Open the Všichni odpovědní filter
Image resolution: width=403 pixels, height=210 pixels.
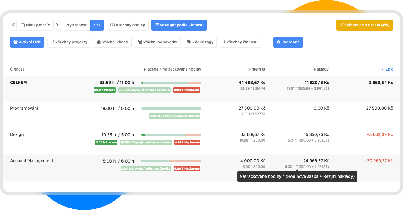click(x=157, y=42)
